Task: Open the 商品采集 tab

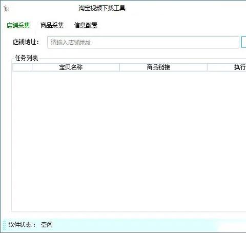Action: [x=52, y=26]
